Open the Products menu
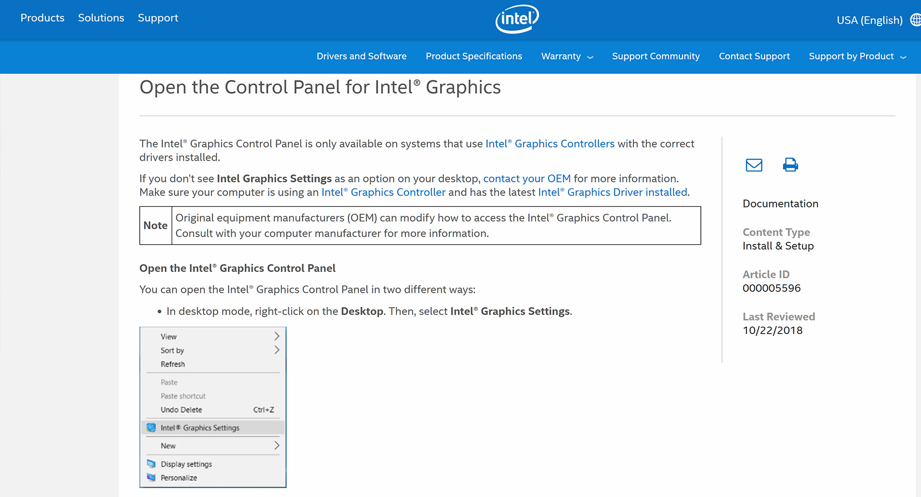The image size is (921, 497). (x=42, y=18)
